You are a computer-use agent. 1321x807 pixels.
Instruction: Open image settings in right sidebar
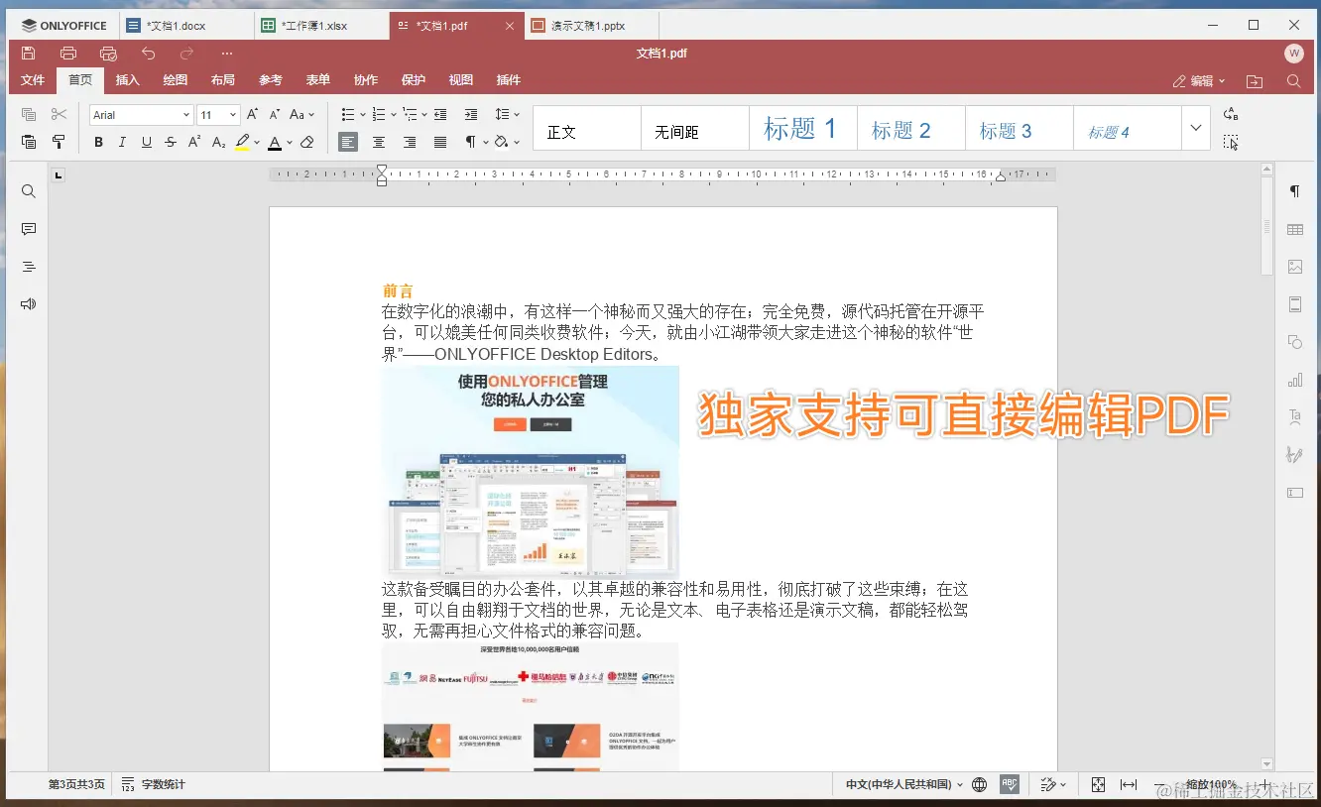[1294, 267]
